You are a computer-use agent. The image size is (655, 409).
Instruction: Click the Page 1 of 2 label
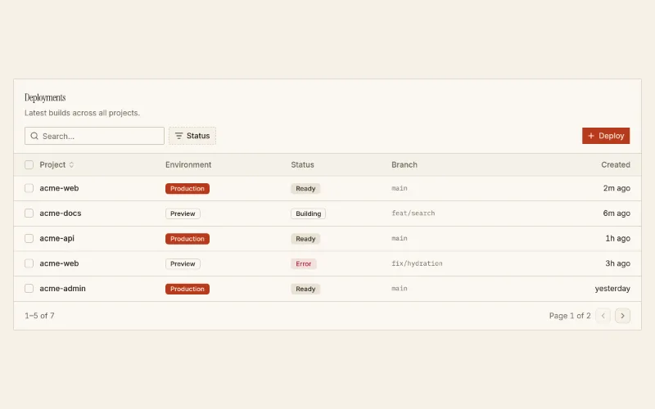pyautogui.click(x=570, y=316)
